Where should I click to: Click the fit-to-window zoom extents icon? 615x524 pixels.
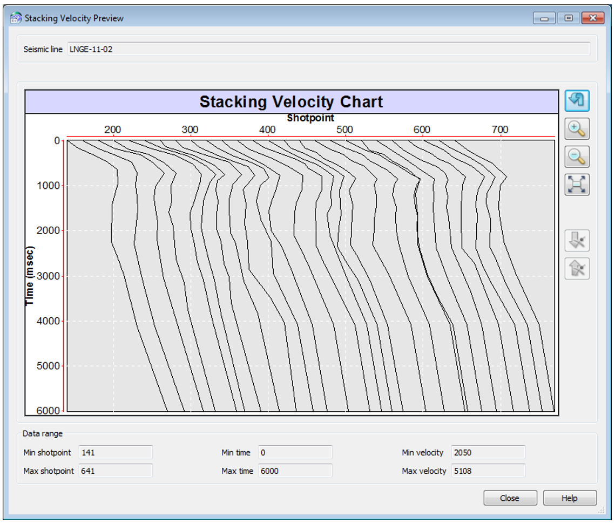[x=577, y=185]
